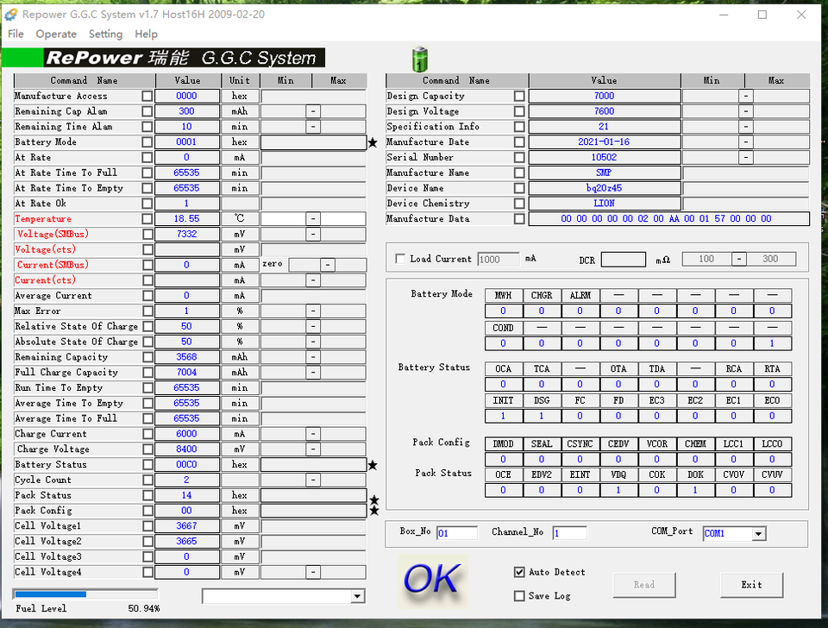Click the Channel_No input field

coord(569,533)
